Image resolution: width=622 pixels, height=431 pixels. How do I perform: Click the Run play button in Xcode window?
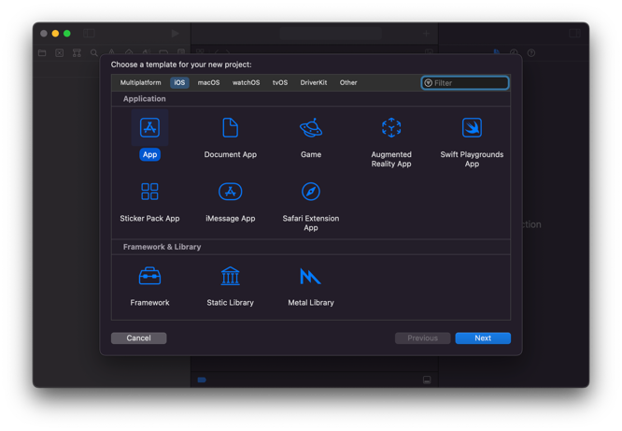[175, 34]
